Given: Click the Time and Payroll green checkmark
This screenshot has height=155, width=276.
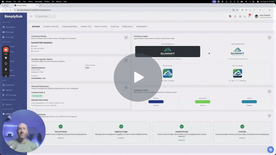Looking at the screenshot, I should [x=60, y=127].
